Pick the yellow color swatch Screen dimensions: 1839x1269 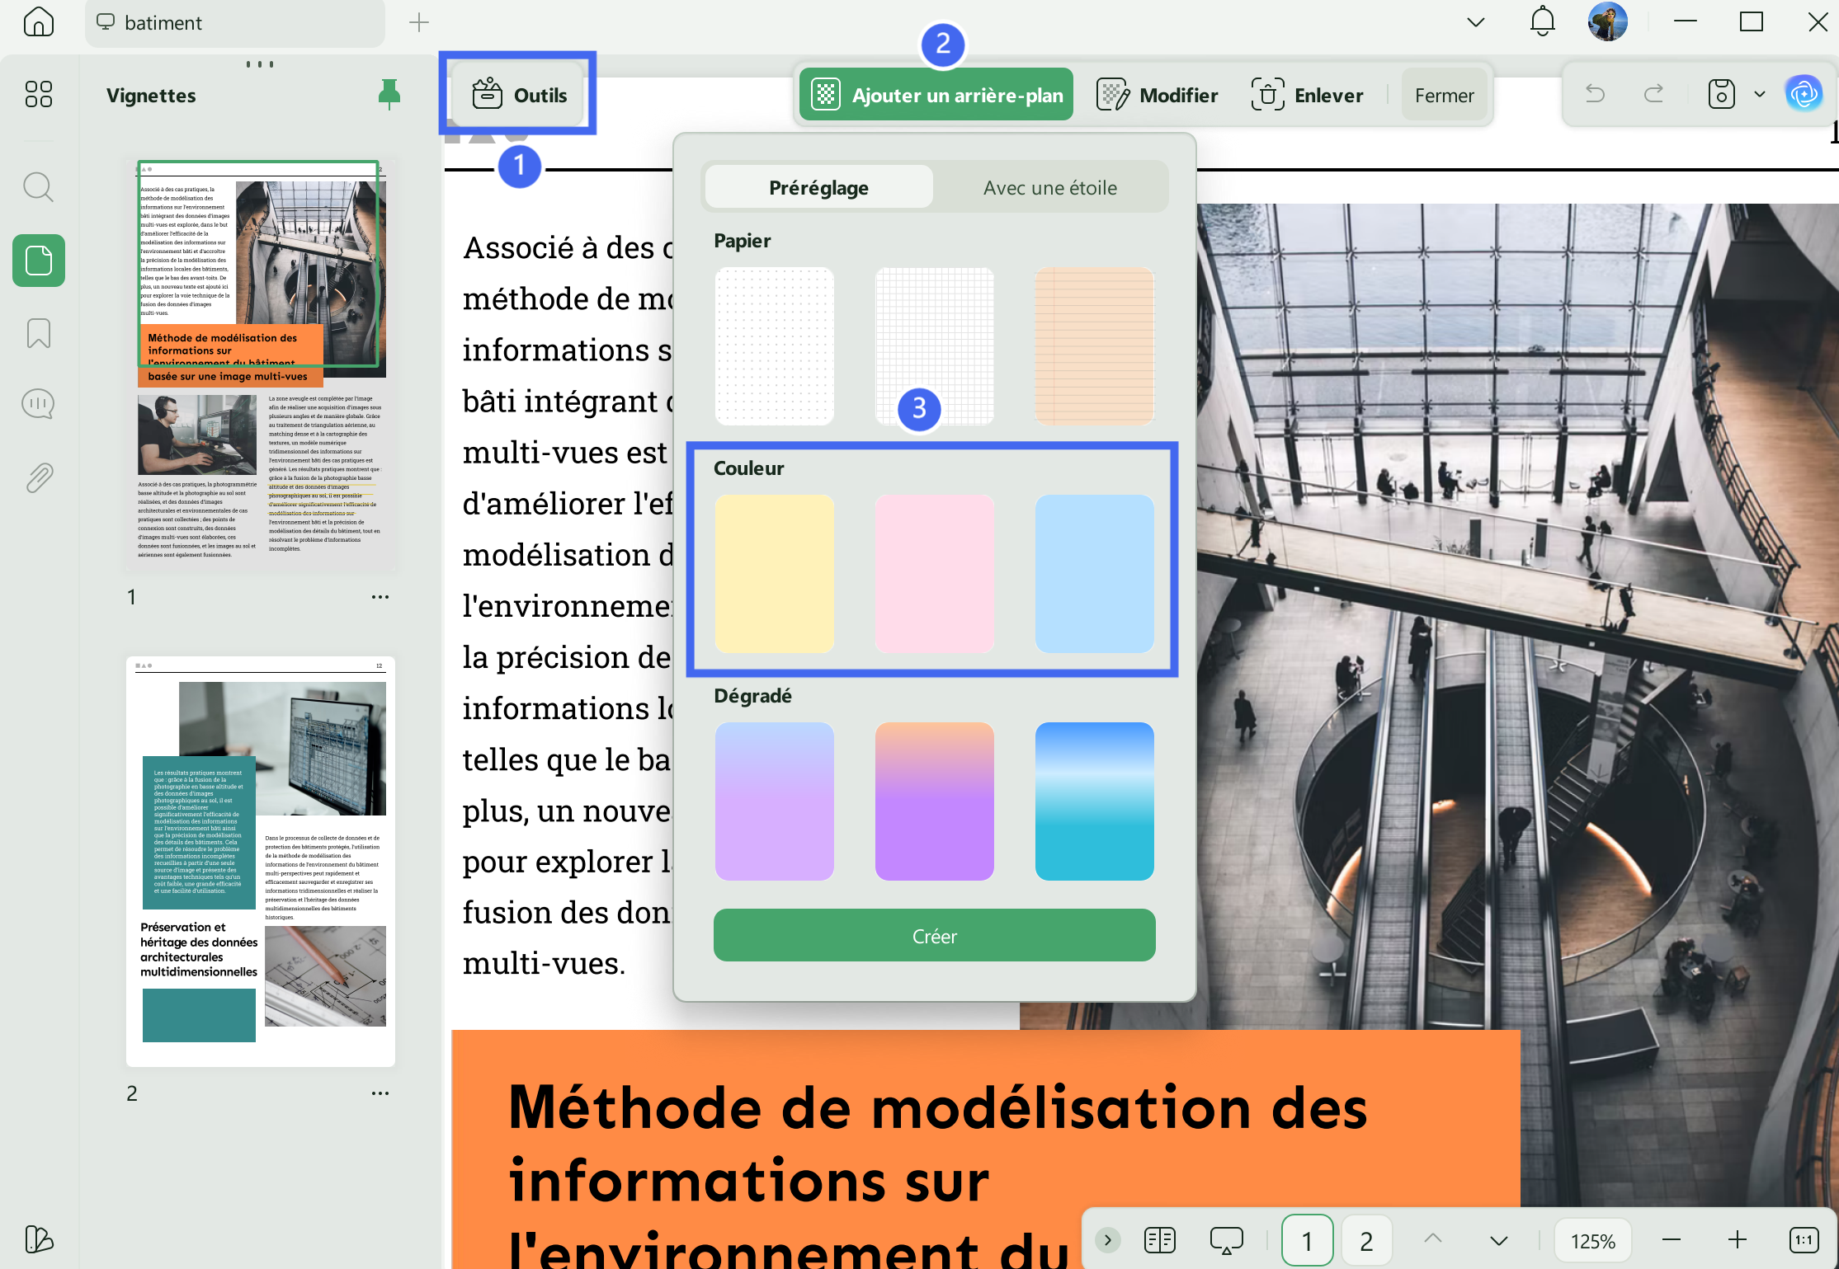point(775,574)
